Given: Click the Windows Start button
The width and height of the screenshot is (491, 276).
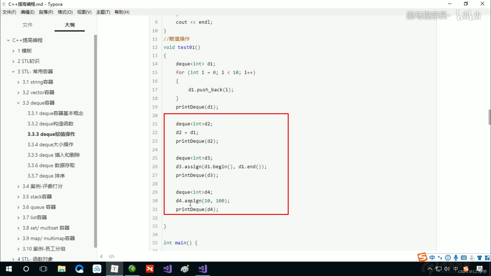Looking at the screenshot, I should 9,269.
